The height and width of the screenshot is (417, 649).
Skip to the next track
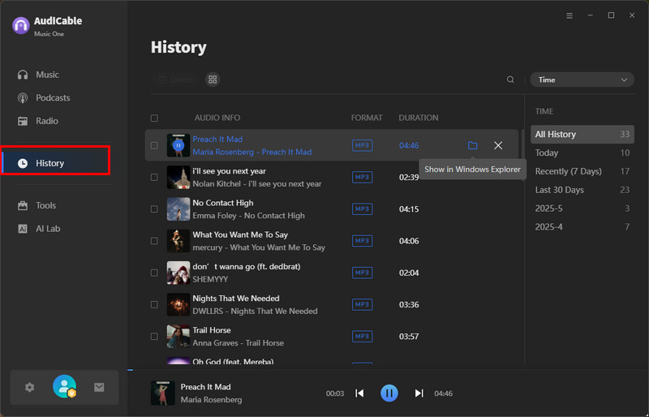point(419,393)
